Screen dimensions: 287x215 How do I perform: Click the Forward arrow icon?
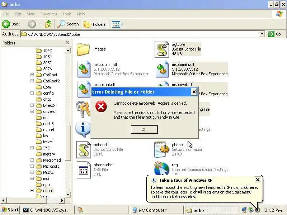tap(32, 24)
